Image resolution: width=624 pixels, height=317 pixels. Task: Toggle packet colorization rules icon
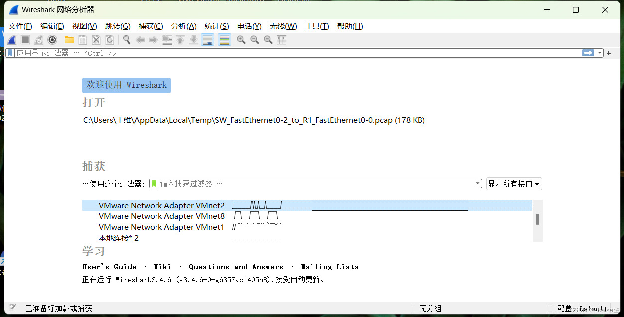pos(224,40)
